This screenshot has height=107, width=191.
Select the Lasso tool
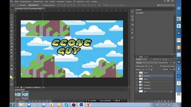coord(12,18)
